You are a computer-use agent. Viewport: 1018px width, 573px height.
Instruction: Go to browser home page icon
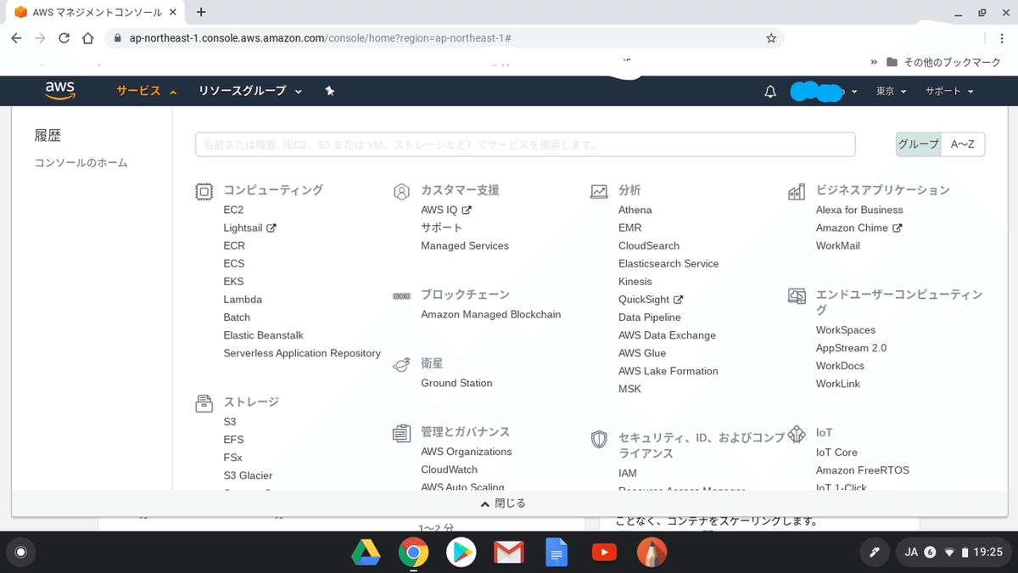87,38
